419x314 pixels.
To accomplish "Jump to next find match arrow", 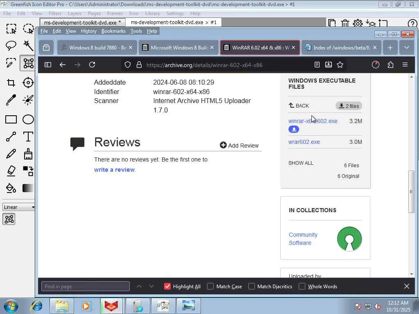I will click(151, 286).
